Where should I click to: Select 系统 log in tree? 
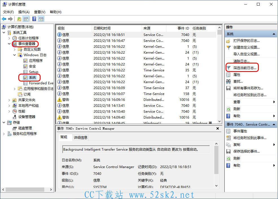coord(32,78)
